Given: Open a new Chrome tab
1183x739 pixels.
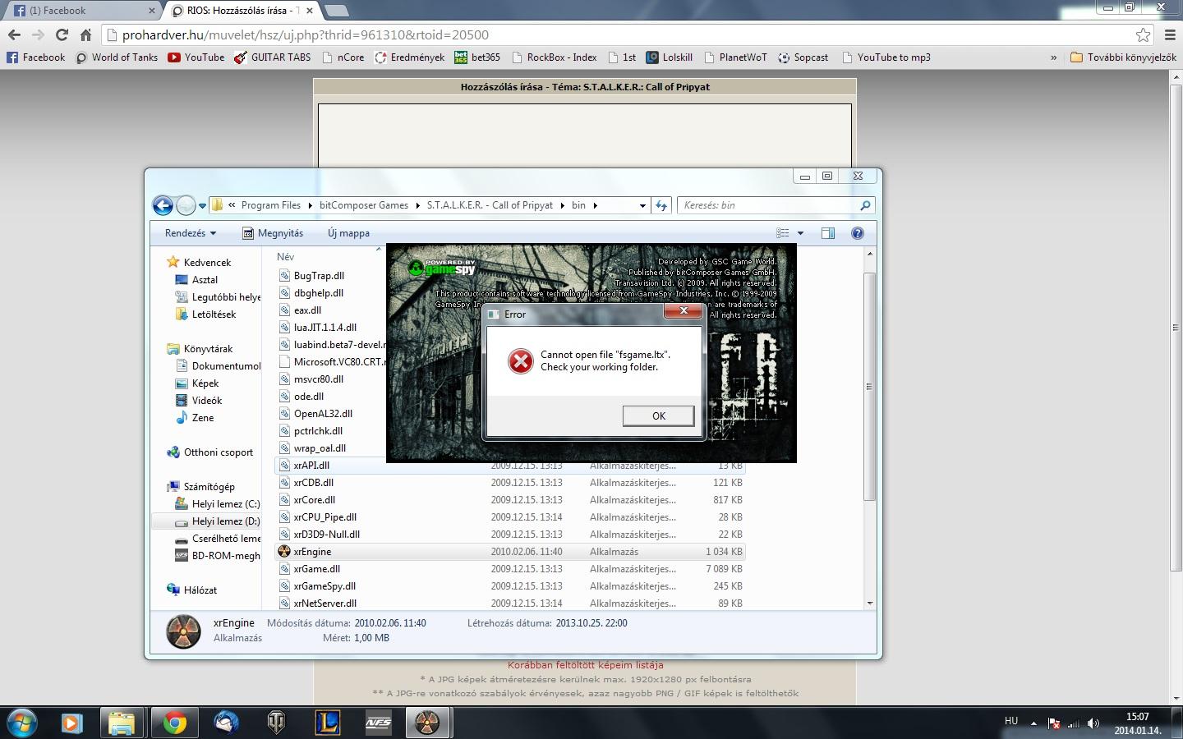Looking at the screenshot, I should tap(337, 11).
